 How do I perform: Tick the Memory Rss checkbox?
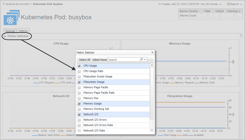click(79, 98)
